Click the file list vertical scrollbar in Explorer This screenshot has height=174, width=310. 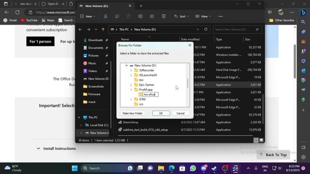pos(263,109)
